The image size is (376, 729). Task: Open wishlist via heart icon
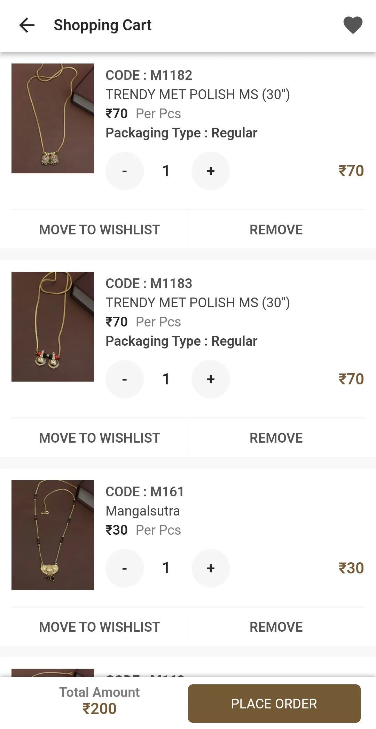pos(353,25)
